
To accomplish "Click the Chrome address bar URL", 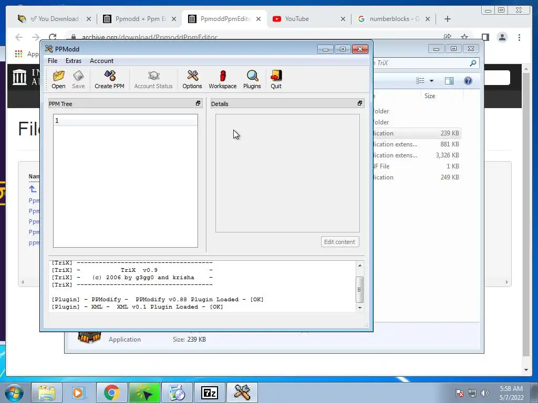I will pyautogui.click(x=150, y=37).
